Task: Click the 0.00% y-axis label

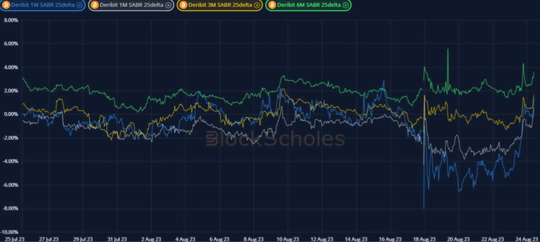Action: [11, 114]
